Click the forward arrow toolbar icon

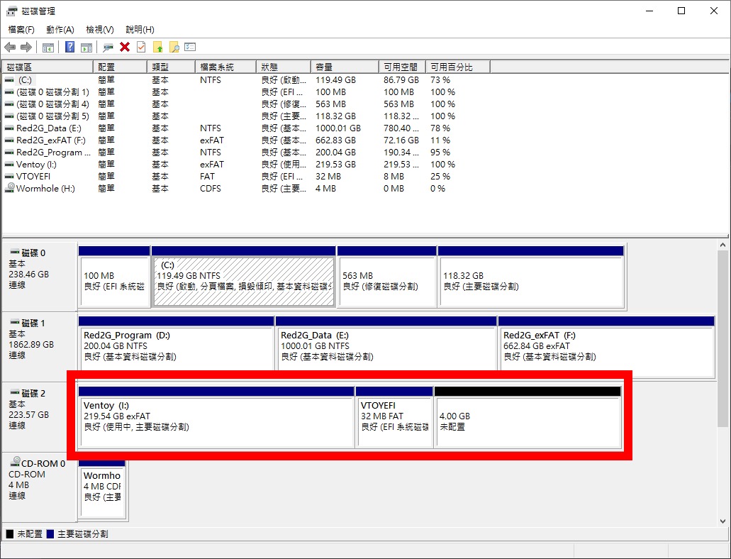click(26, 48)
